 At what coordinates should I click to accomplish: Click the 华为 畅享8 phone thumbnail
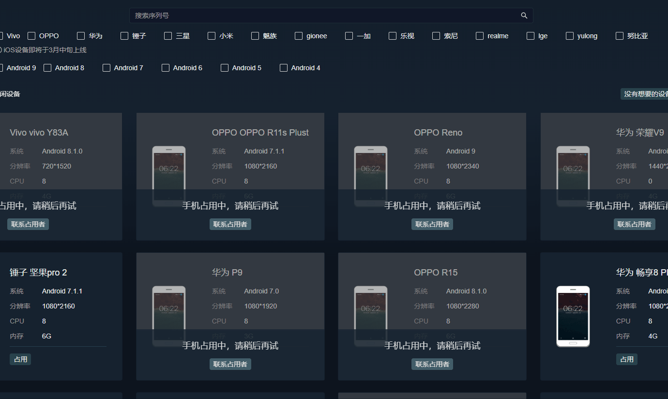pyautogui.click(x=573, y=316)
